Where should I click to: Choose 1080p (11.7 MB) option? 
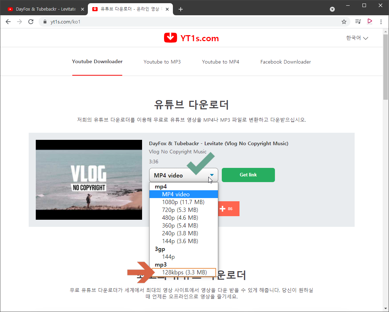(184, 202)
